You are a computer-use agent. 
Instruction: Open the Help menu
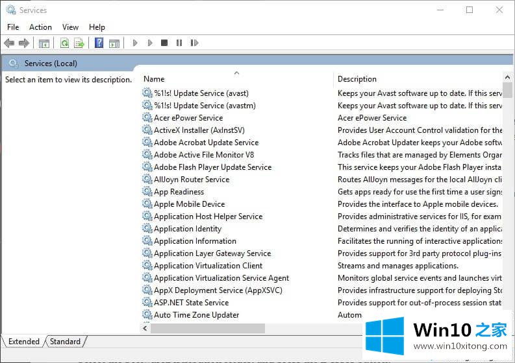97,27
